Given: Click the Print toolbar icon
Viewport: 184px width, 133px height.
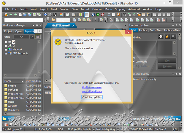Looking at the screenshot, I should (45, 15).
